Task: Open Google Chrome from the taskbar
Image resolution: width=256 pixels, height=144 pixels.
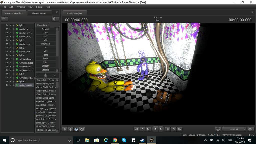Action: coord(115,140)
